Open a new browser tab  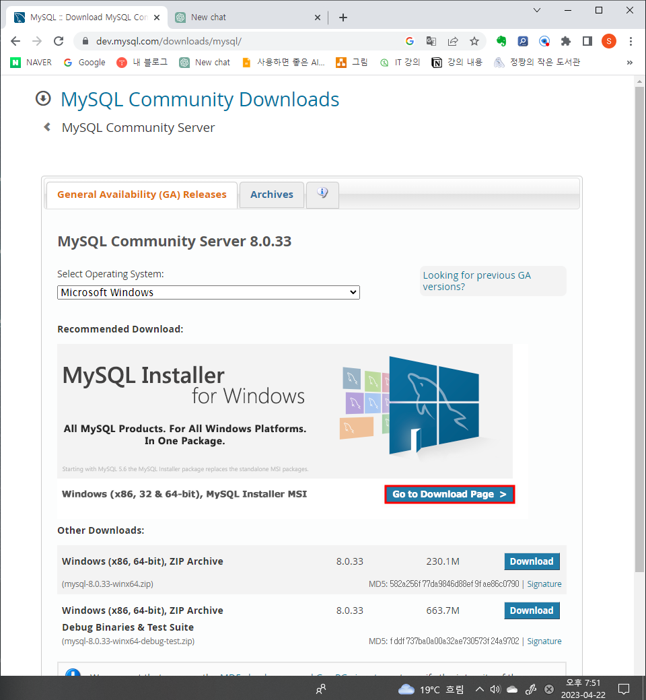tap(343, 17)
